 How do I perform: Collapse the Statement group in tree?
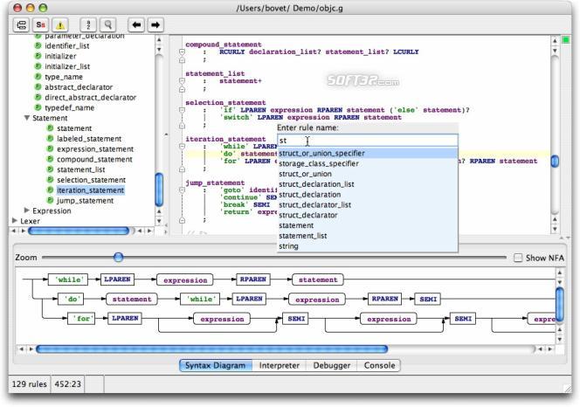27,118
